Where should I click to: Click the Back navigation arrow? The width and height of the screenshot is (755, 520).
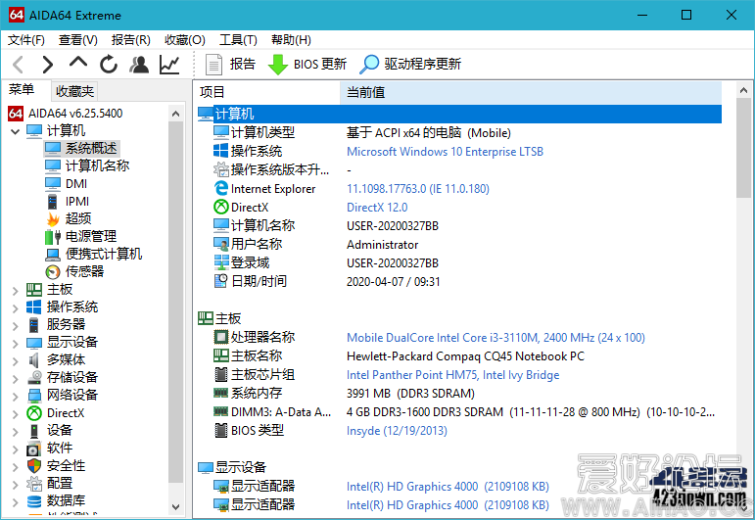pyautogui.click(x=19, y=64)
